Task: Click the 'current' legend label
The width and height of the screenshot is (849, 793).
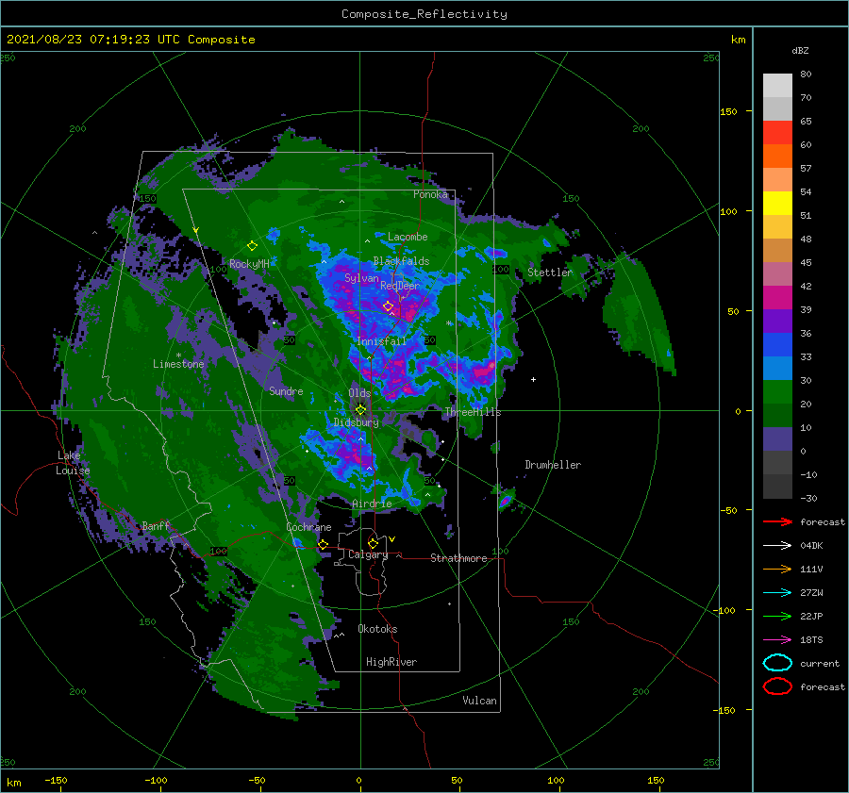Action: click(819, 663)
